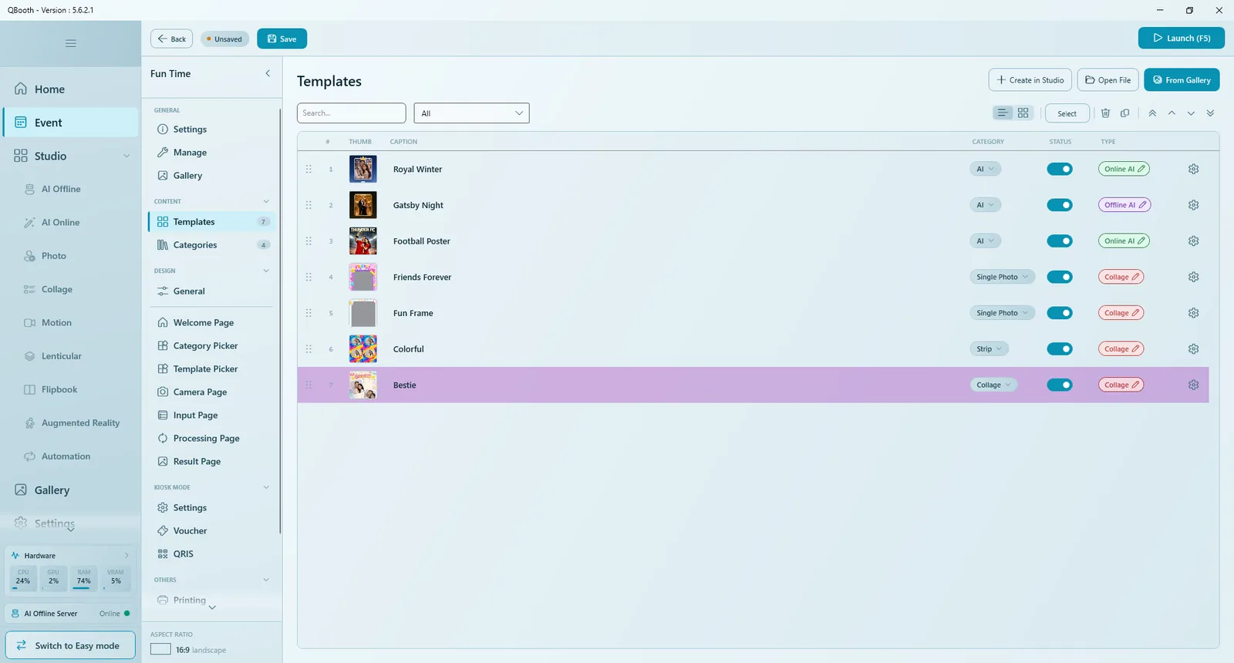The width and height of the screenshot is (1234, 663).
Task: Open the QRIS settings page
Action: (211, 554)
